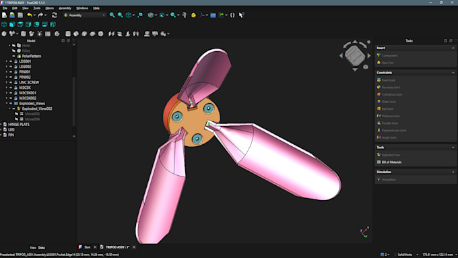Click the first assembly toolbar icon
458x258 pixels.
tap(4, 34)
